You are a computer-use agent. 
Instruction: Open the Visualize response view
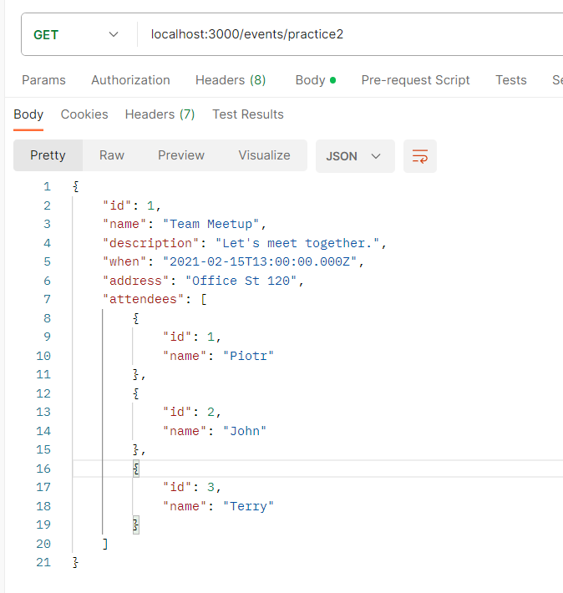(x=264, y=155)
